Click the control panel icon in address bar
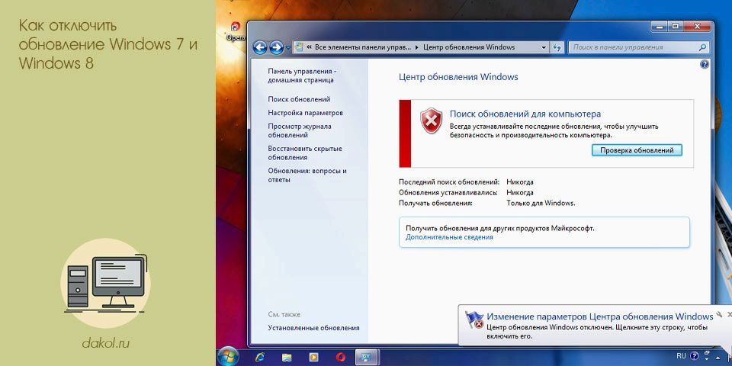732x366 pixels. click(x=299, y=47)
